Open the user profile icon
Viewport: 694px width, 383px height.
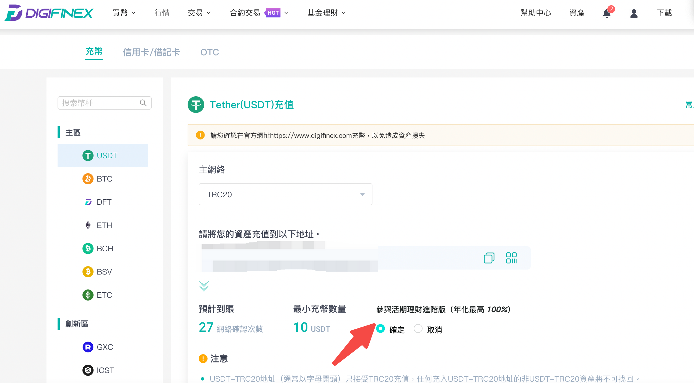point(634,13)
